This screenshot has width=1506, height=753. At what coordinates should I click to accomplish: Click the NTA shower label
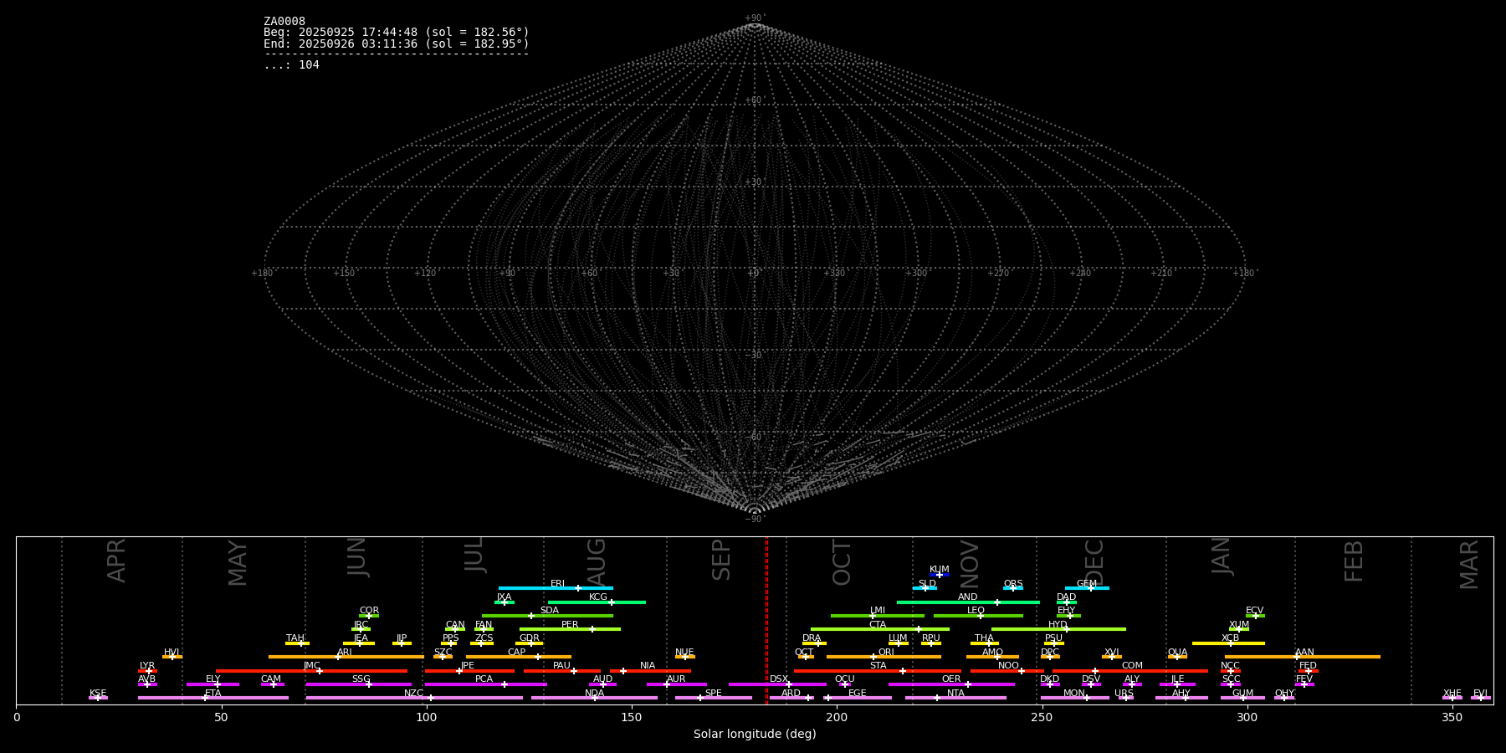tap(955, 694)
